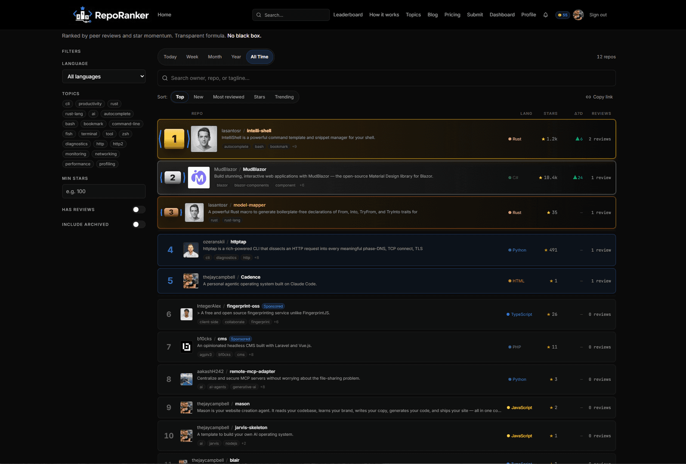Open lasantosr avatar on intelli-shell row
686x464 pixels.
[x=204, y=139]
